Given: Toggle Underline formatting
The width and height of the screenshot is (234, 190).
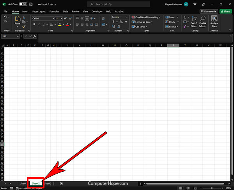Looking at the screenshot, I should click(x=43, y=24).
